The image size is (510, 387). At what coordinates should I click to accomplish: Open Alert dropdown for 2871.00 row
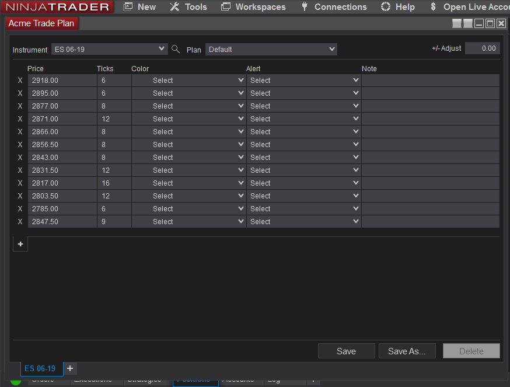click(304, 119)
